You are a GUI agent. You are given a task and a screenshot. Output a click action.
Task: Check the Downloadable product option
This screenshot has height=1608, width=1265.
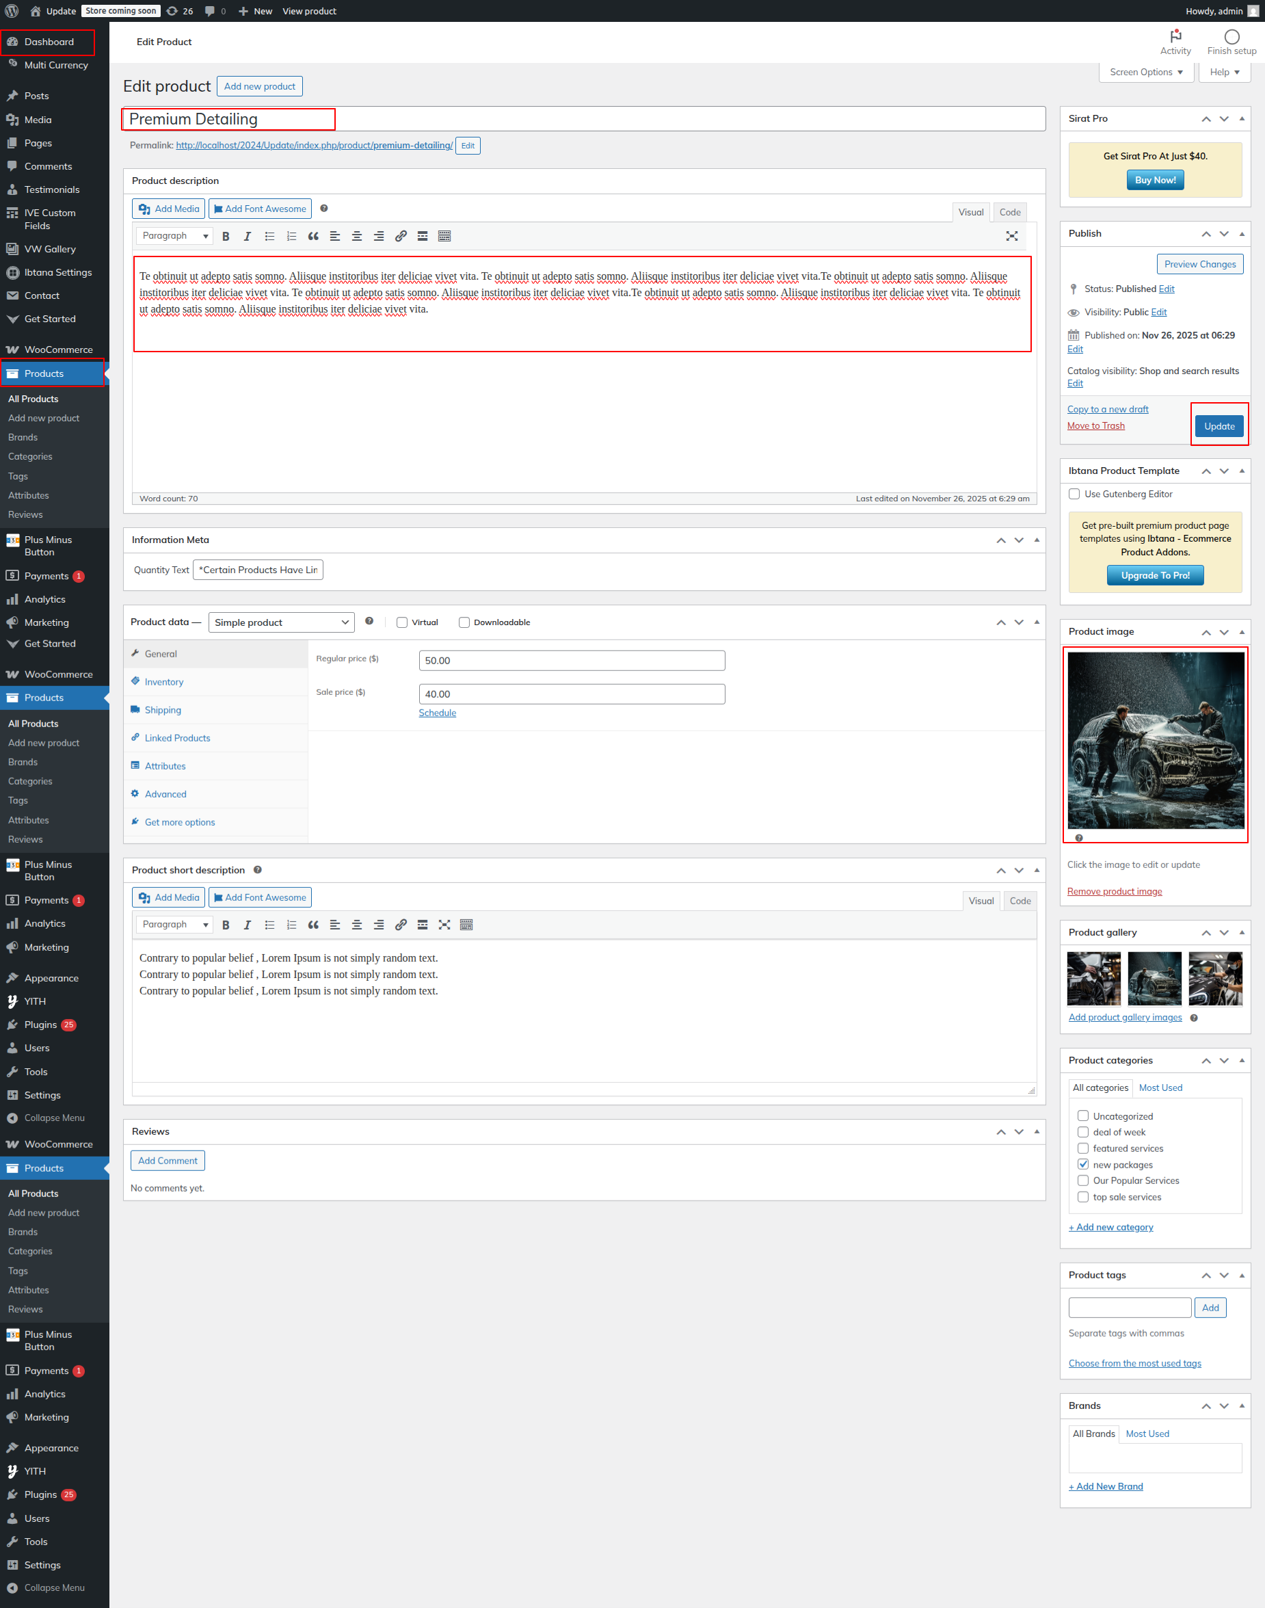coord(464,622)
